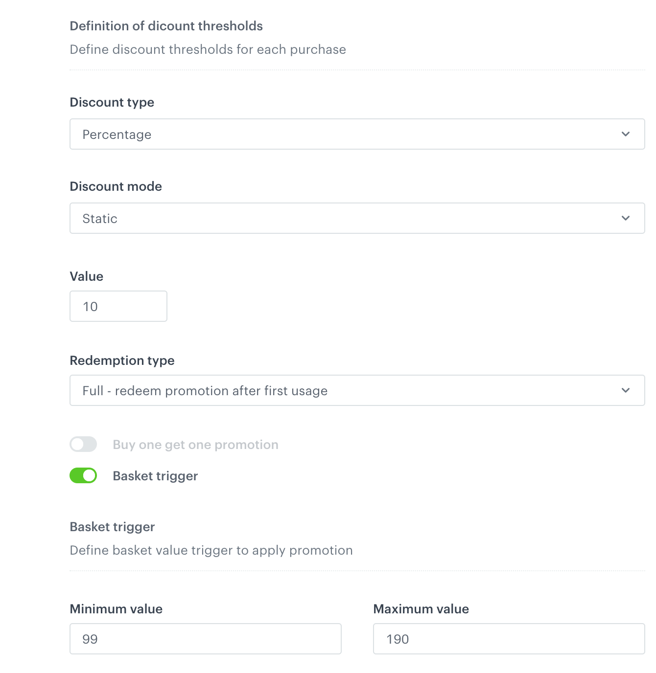Click the Basket trigger section heading
656x673 pixels.
(112, 527)
